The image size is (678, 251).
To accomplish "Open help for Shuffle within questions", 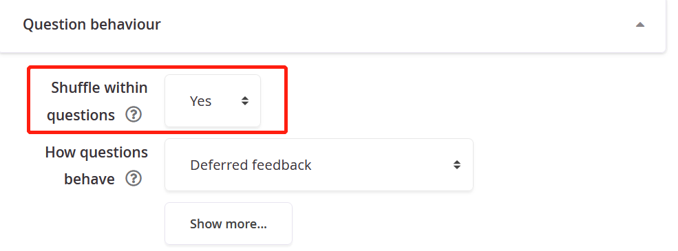I will click(x=134, y=115).
